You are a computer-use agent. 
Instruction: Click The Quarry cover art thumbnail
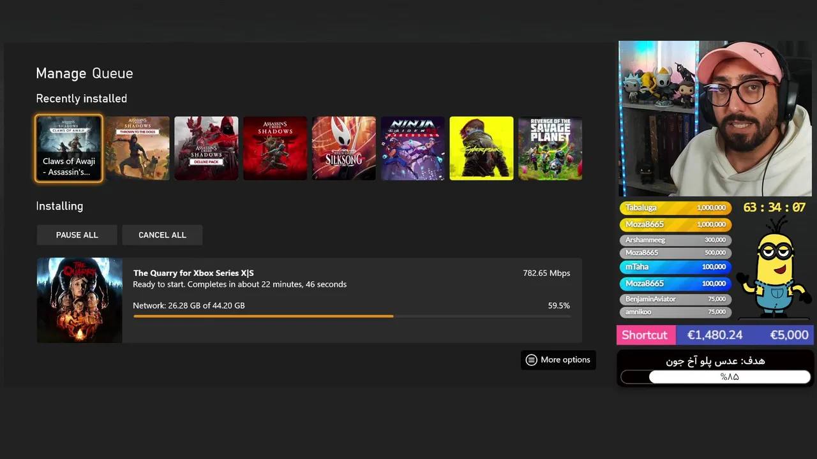click(x=79, y=300)
